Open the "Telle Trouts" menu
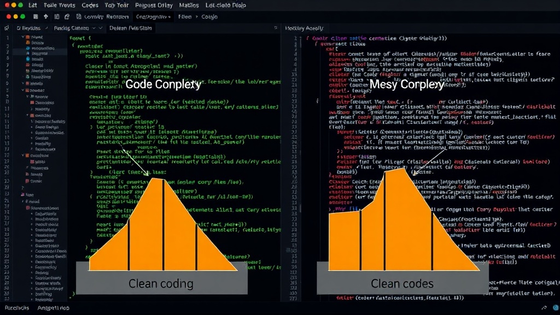This screenshot has height=315, width=560. pos(59,5)
